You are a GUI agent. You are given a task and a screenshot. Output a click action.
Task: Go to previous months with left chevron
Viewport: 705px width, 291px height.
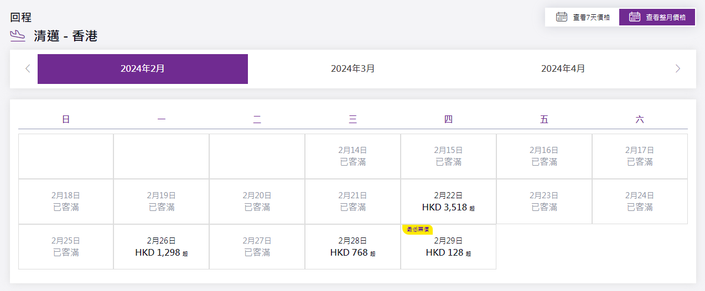[28, 69]
